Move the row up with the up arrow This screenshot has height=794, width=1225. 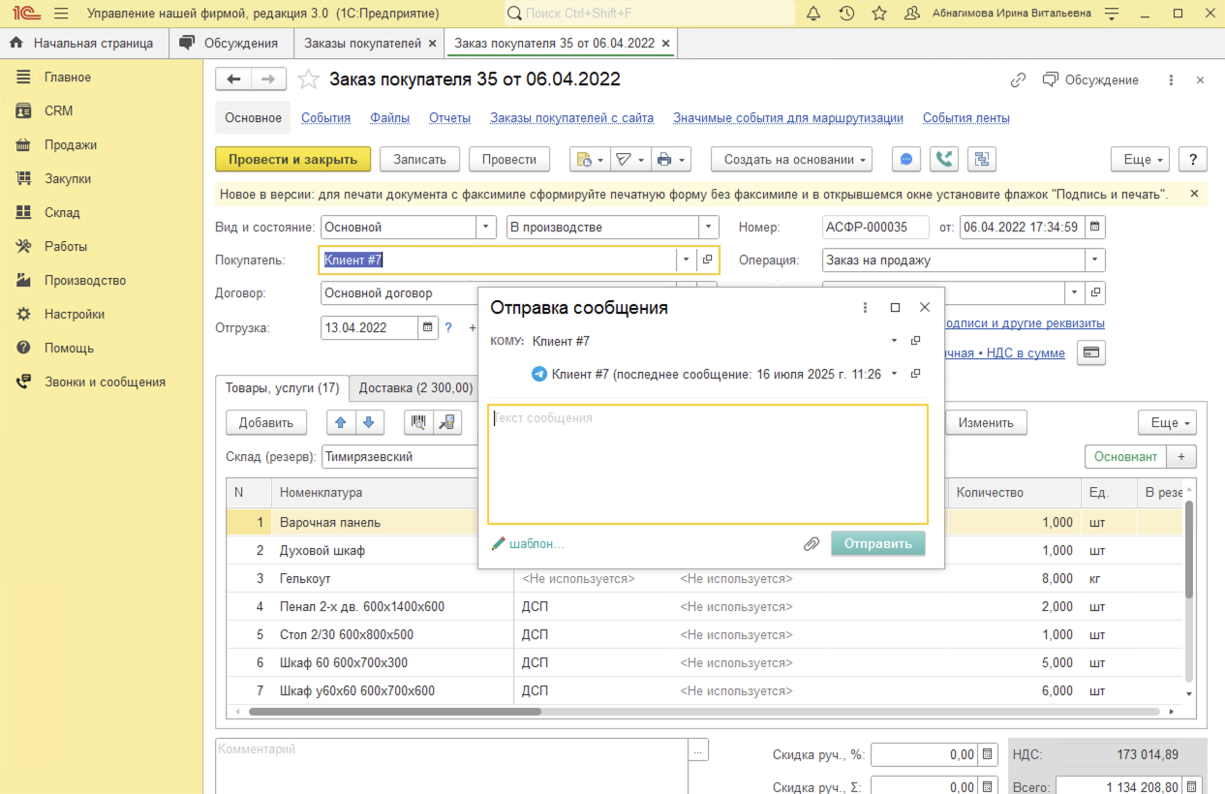(341, 422)
